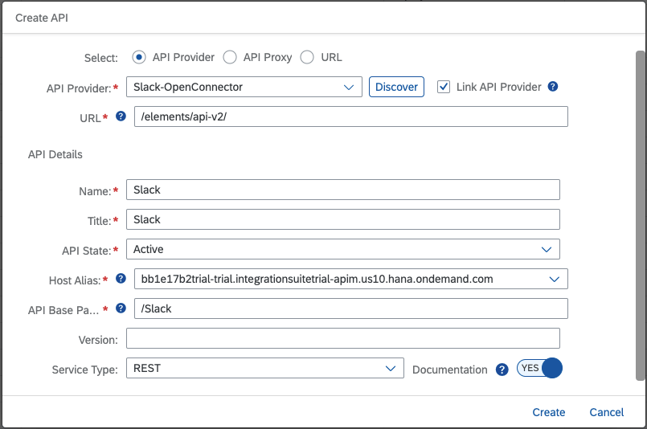Open the Service Type REST dropdown
Screen dimensions: 647x429
click(x=265, y=368)
